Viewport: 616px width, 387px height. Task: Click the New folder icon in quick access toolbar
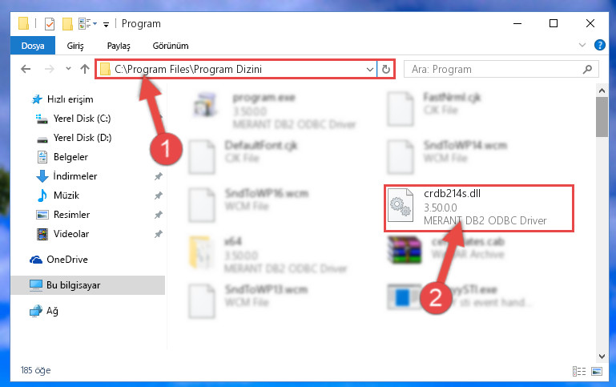coord(67,24)
